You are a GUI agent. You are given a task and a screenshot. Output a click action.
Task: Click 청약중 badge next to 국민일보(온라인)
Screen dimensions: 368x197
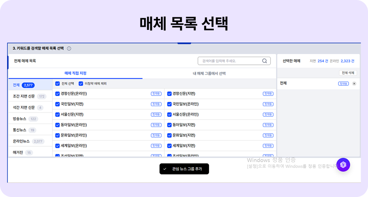coord(268,104)
